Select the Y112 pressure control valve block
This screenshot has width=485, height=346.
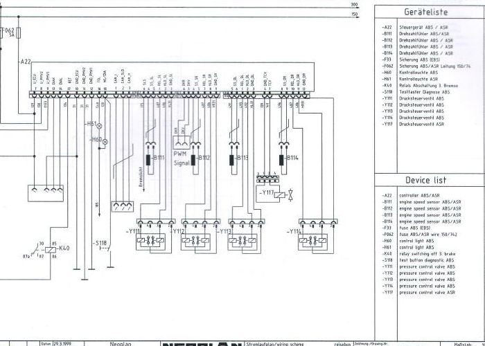click(195, 242)
